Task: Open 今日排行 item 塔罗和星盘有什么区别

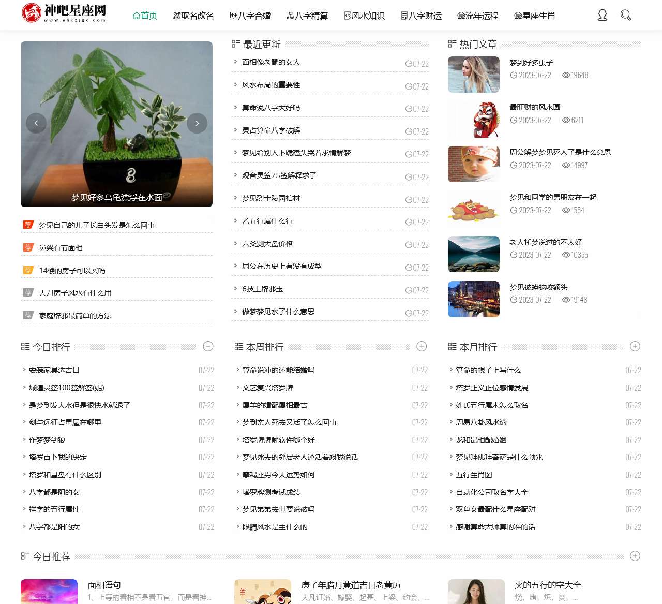Action: click(x=65, y=475)
